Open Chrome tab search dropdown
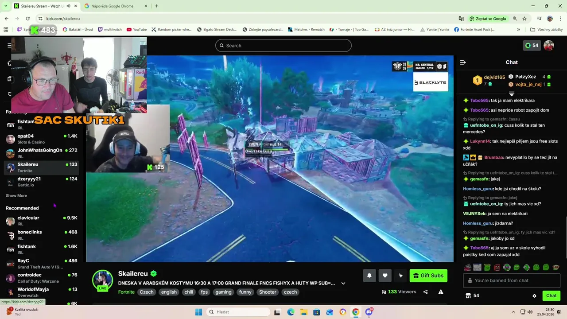Screen dimensions: 567x319 [x=6, y=6]
